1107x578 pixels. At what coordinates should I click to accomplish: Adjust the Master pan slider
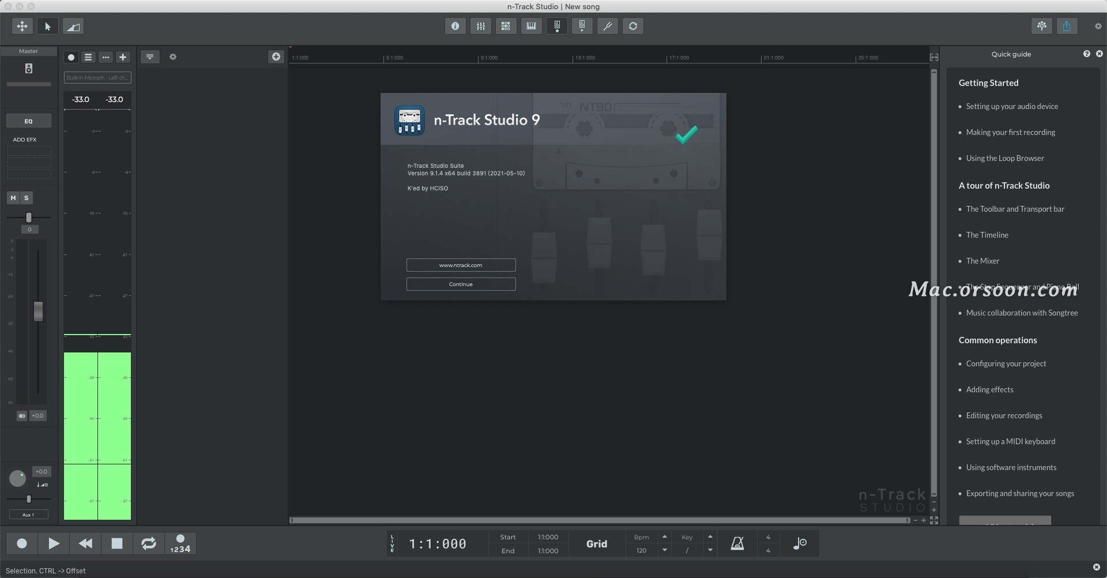[x=29, y=217]
